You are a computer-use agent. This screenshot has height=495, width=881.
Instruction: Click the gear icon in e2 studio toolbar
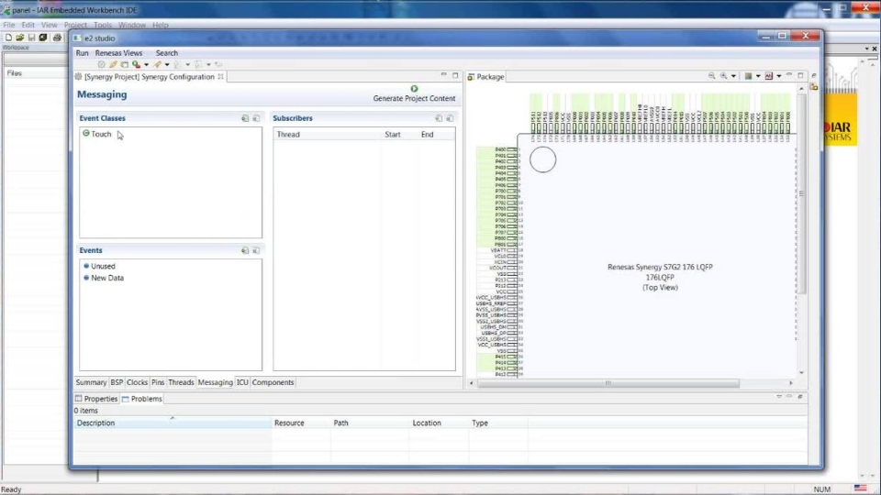(x=102, y=64)
